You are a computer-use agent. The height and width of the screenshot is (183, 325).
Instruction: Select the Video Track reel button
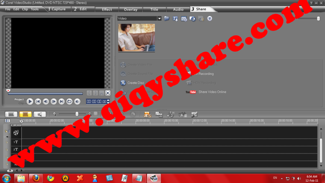16,133
